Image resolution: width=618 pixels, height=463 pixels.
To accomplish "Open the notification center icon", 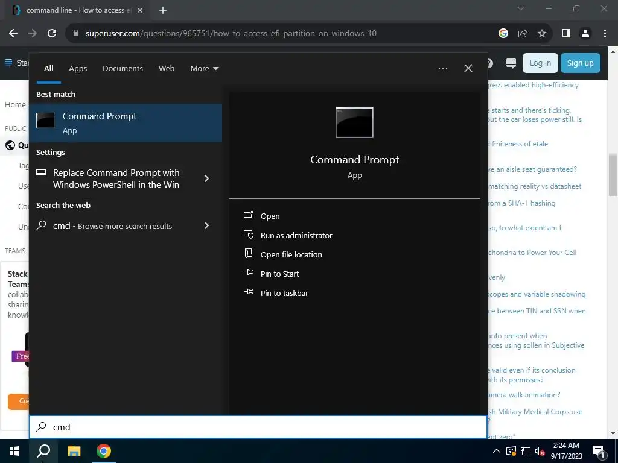I will 599,451.
